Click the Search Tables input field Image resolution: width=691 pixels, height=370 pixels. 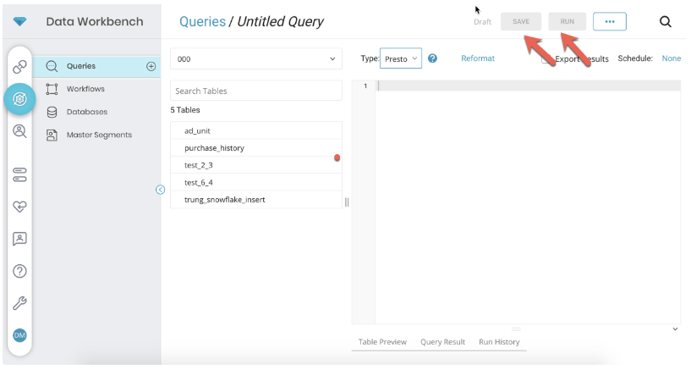[255, 91]
